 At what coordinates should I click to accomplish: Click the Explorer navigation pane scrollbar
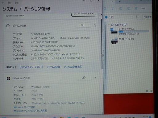(x=106, y=52)
